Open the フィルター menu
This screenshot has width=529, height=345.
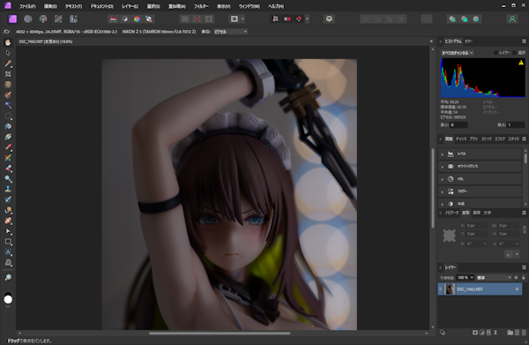[201, 6]
